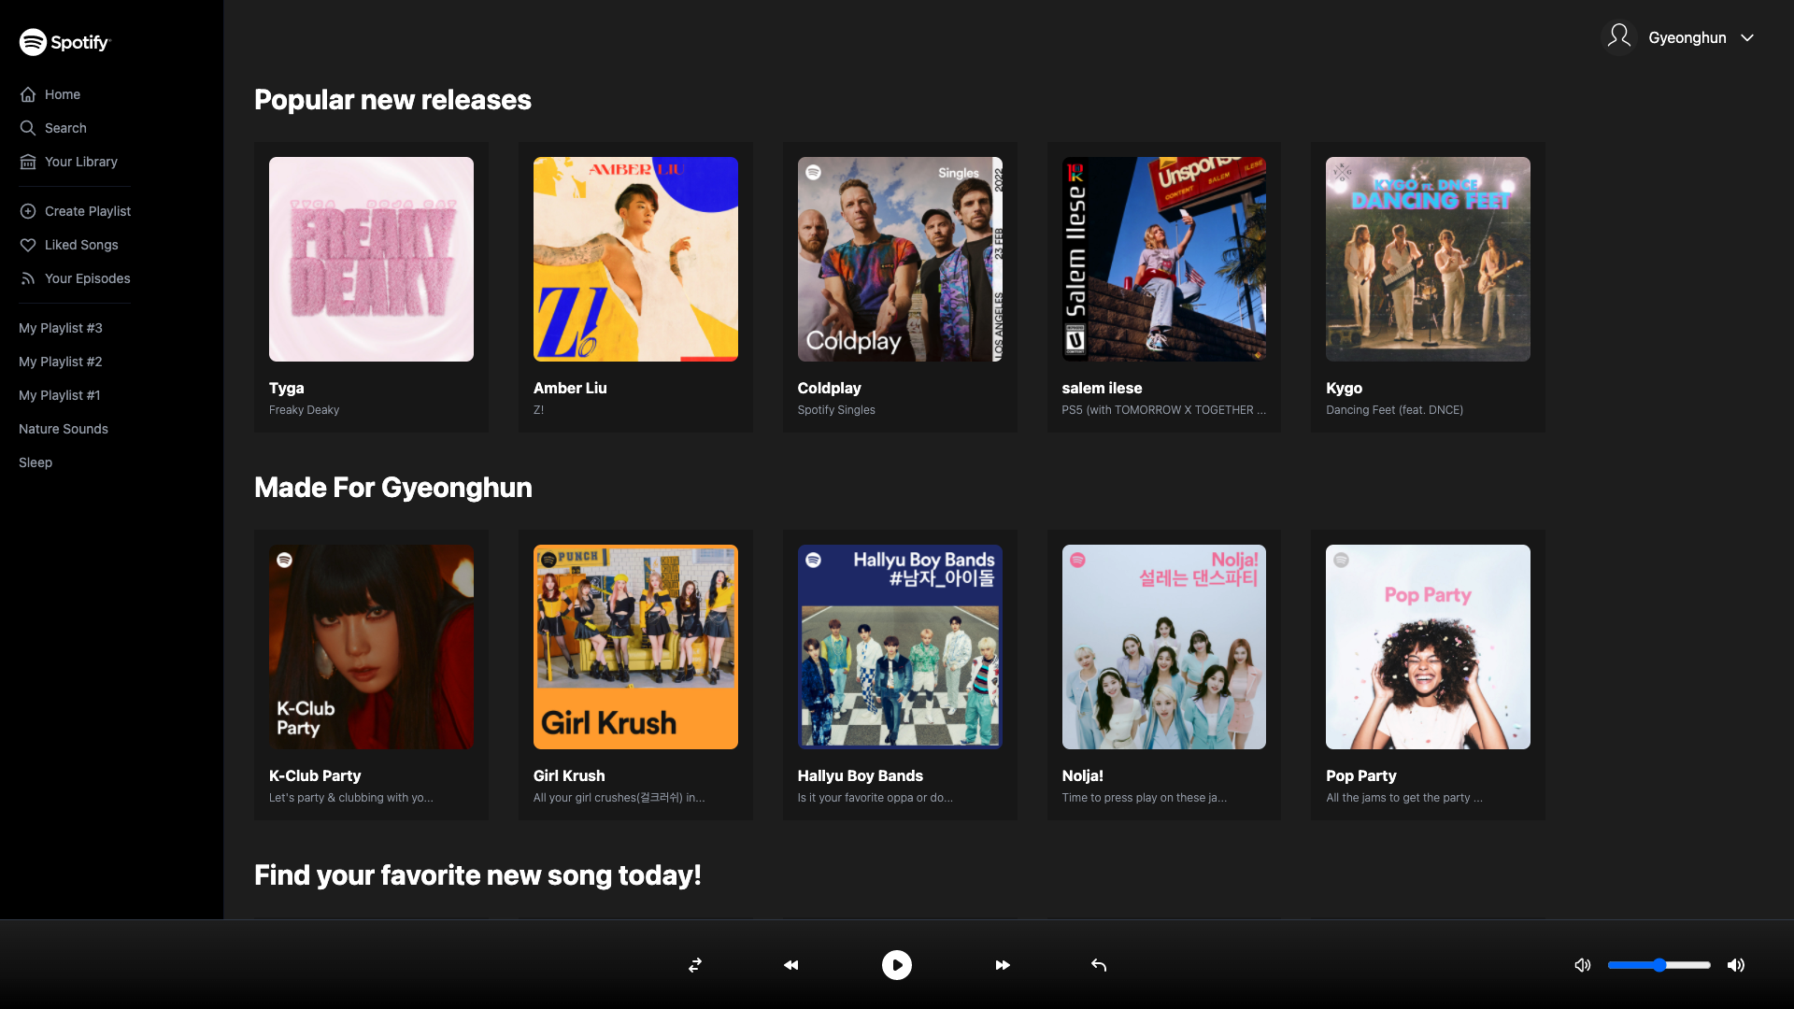This screenshot has height=1009, width=1794.
Task: Click the skip forward button
Action: (x=1002, y=965)
